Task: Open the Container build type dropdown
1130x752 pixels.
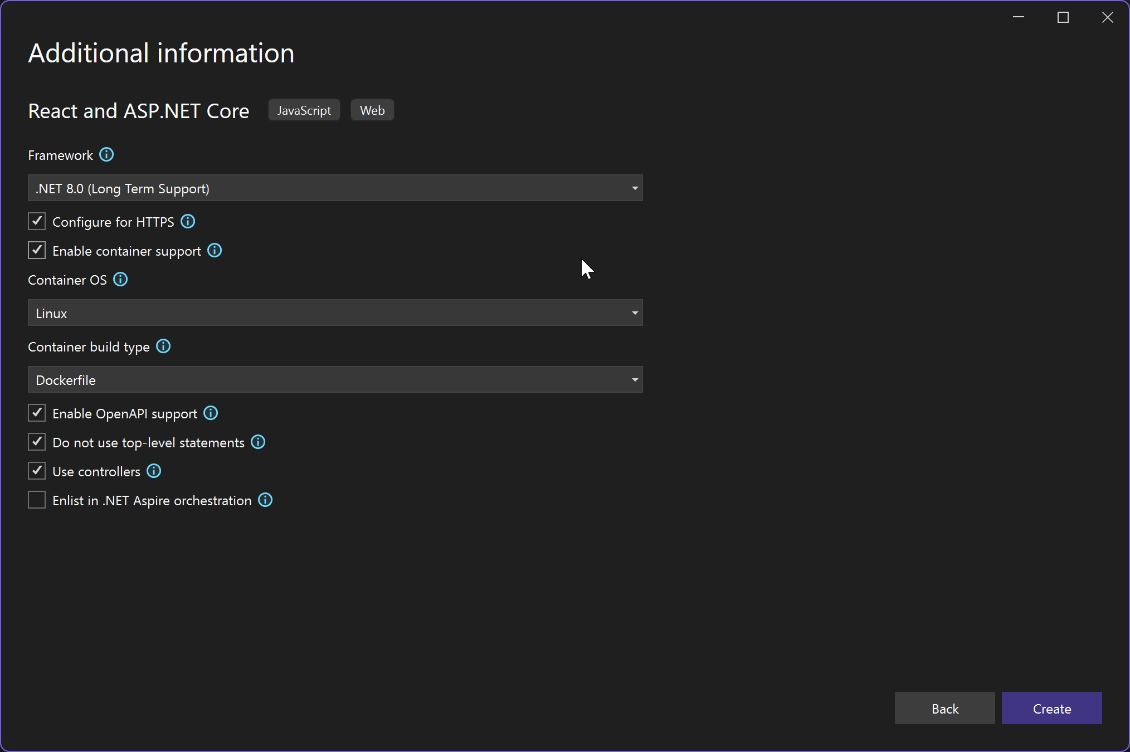Action: click(634, 379)
